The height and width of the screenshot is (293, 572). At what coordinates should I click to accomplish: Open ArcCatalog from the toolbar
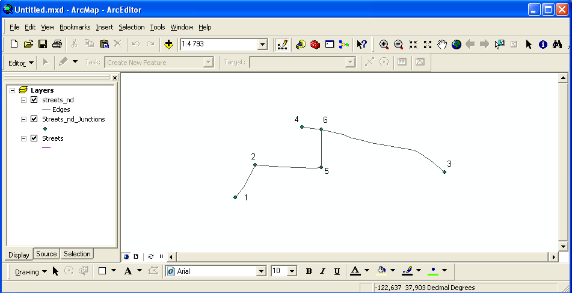[301, 45]
